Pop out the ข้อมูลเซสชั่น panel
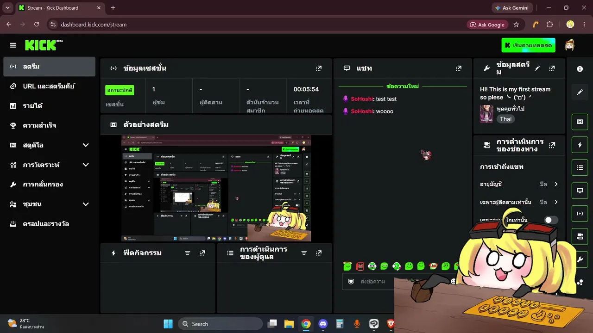593x333 pixels. click(x=319, y=68)
